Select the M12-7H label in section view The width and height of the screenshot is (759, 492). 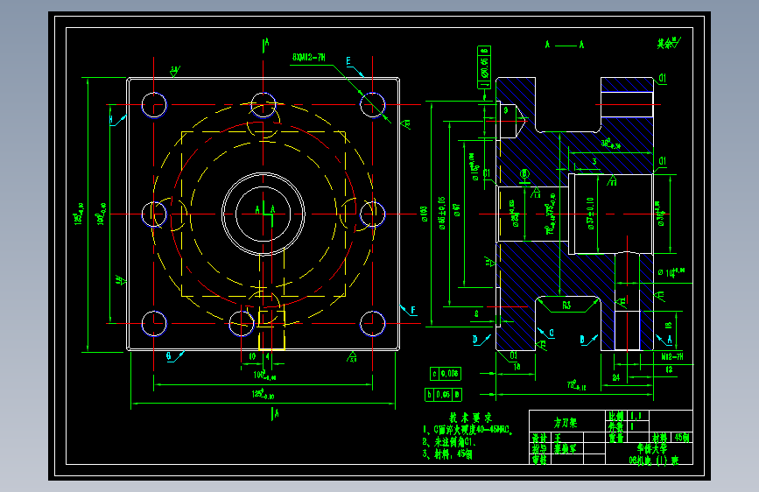(672, 357)
